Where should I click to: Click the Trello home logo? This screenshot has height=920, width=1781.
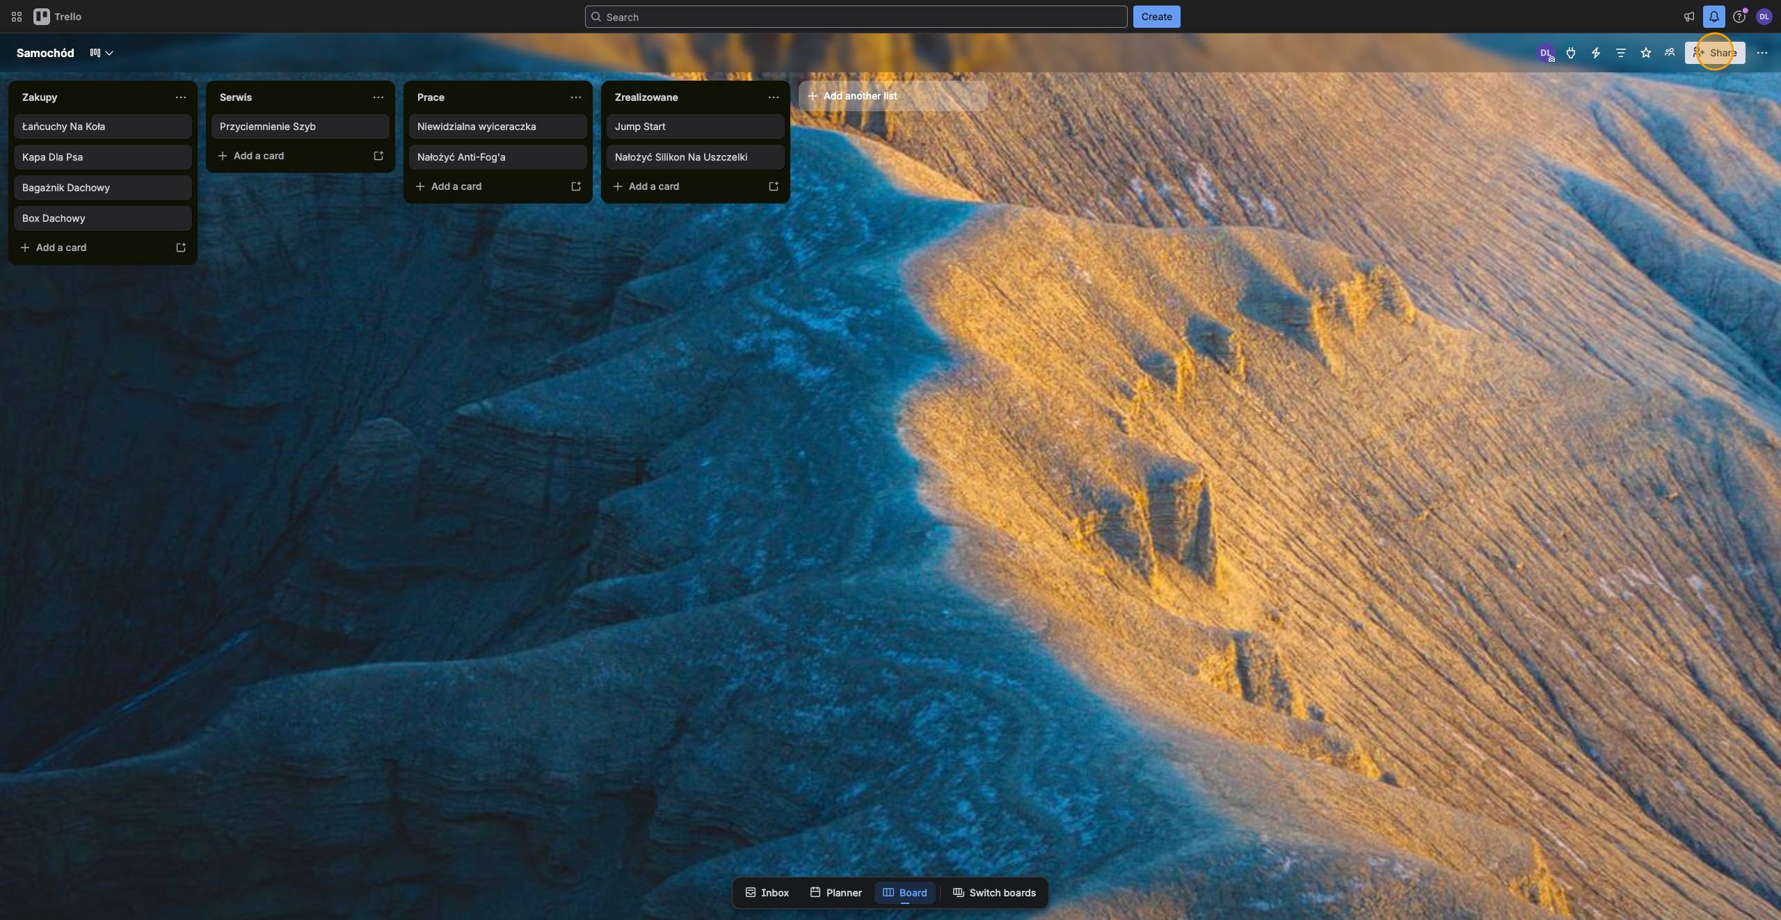pyautogui.click(x=58, y=17)
